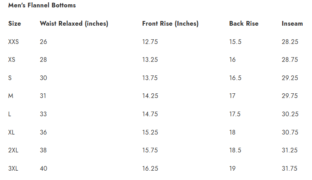The height and width of the screenshot is (180, 312).
Task: Select front rise value 14.25
Action: [x=150, y=96]
